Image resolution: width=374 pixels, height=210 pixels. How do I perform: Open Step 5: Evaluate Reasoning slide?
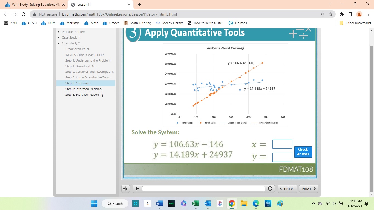point(84,95)
